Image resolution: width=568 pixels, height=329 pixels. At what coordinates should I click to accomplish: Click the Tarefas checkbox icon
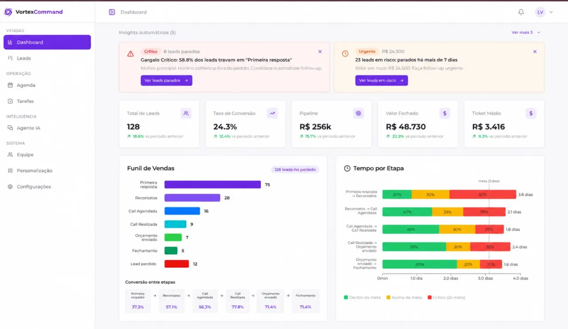pyautogui.click(x=10, y=101)
